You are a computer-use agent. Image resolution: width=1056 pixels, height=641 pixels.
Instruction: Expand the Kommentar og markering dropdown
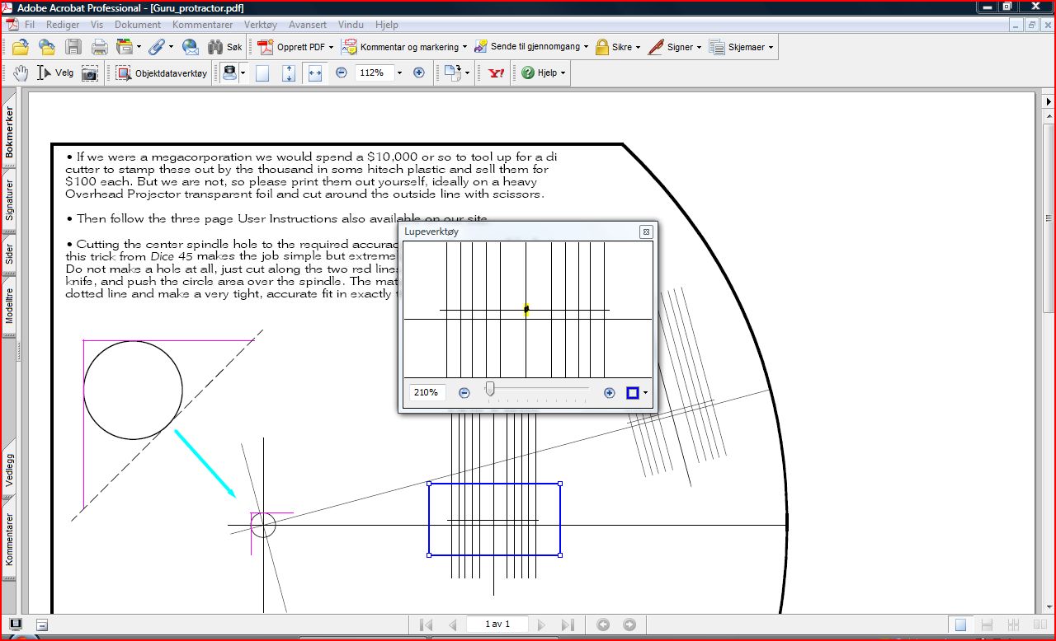tap(464, 47)
